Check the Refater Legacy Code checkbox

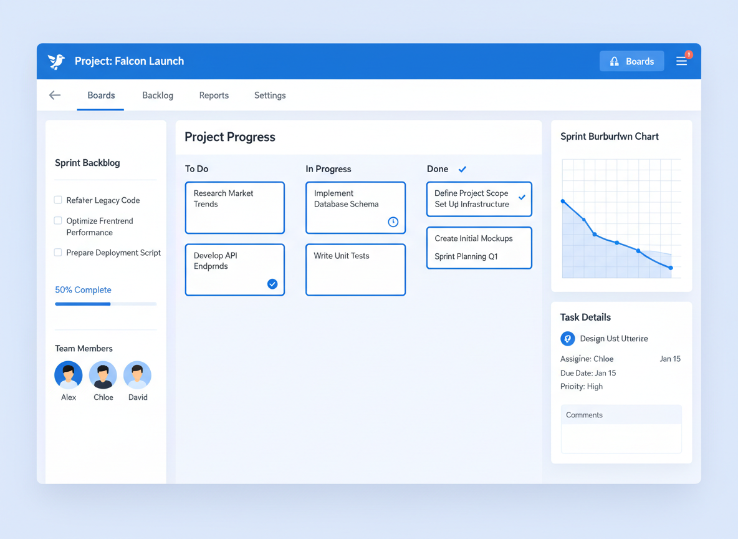(58, 200)
